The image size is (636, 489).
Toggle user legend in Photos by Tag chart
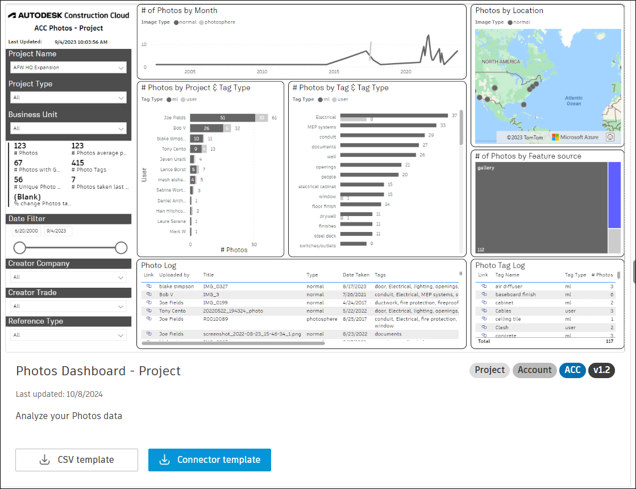tap(340, 100)
